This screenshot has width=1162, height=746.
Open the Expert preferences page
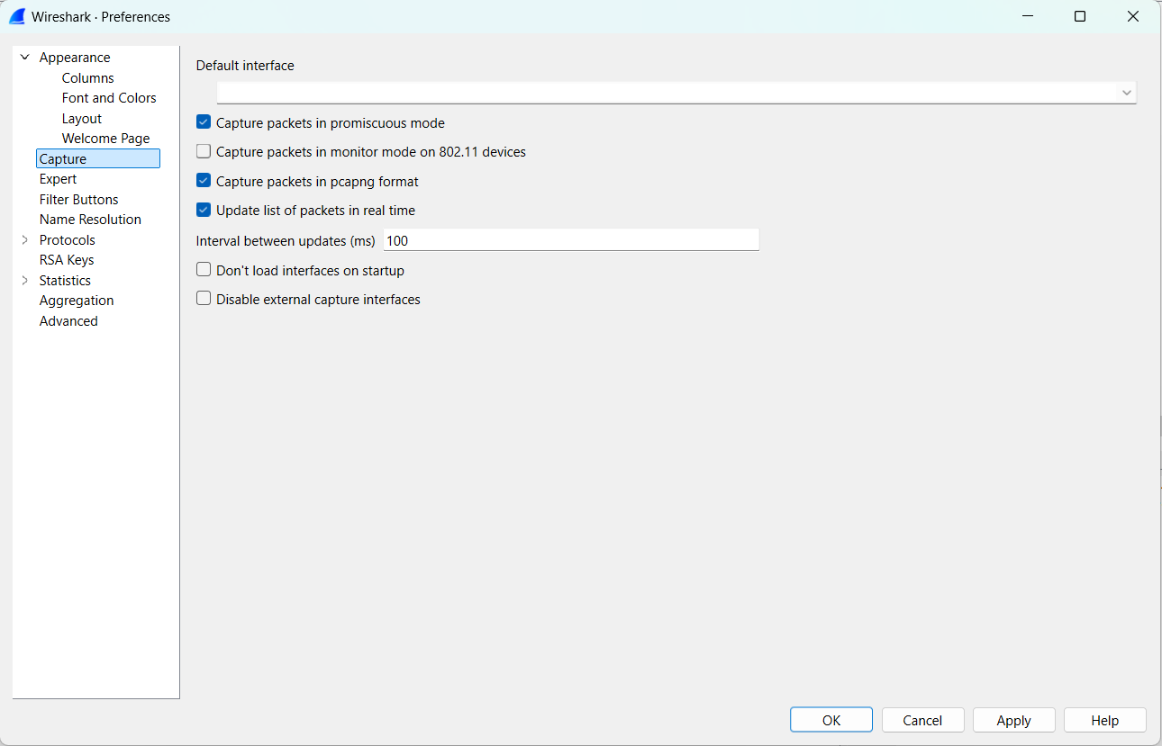point(59,179)
